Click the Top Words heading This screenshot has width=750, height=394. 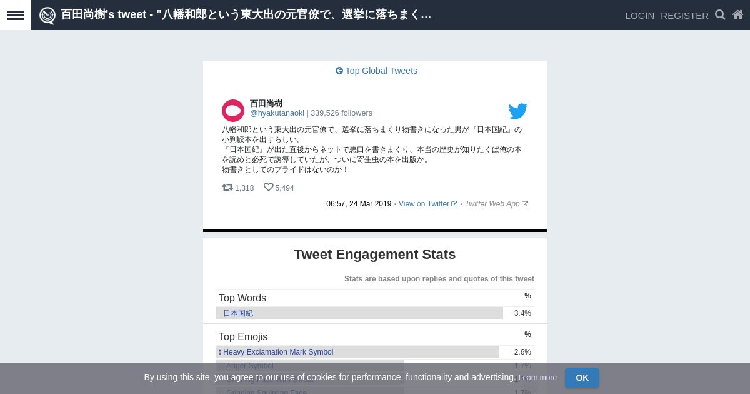point(242,298)
